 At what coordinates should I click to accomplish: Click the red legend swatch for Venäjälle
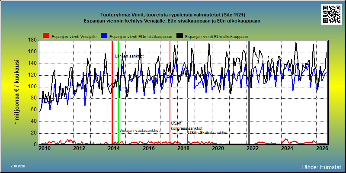tap(46, 36)
